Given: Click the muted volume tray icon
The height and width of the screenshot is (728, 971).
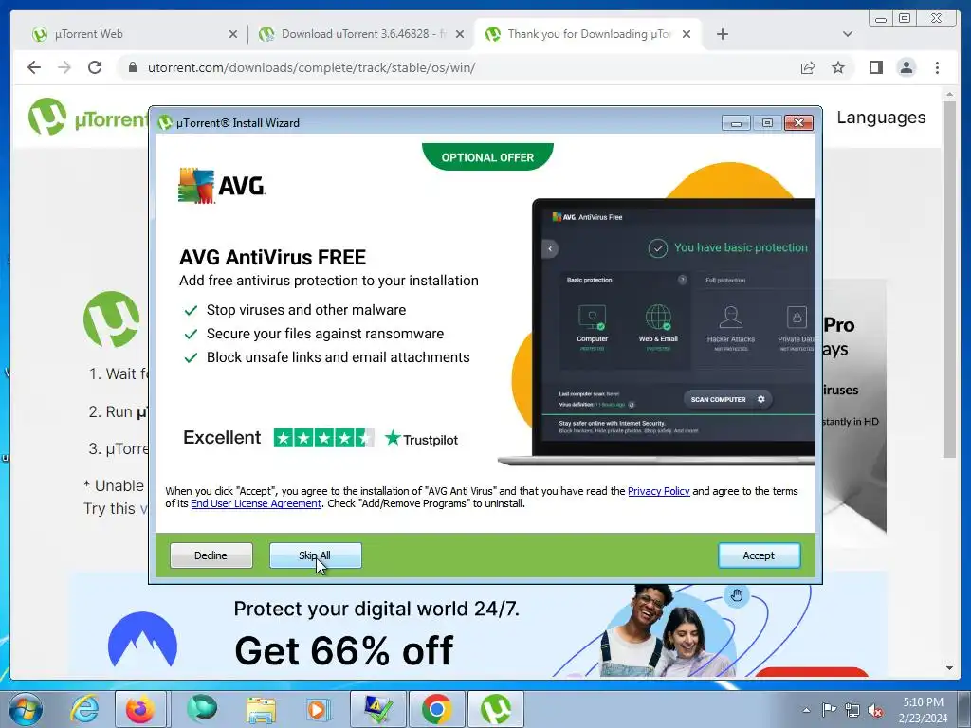Looking at the screenshot, I should click(x=875, y=710).
